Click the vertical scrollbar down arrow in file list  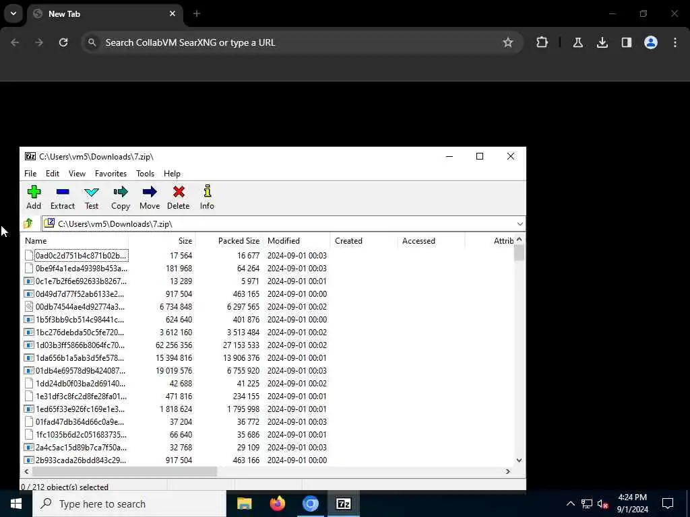tap(519, 460)
